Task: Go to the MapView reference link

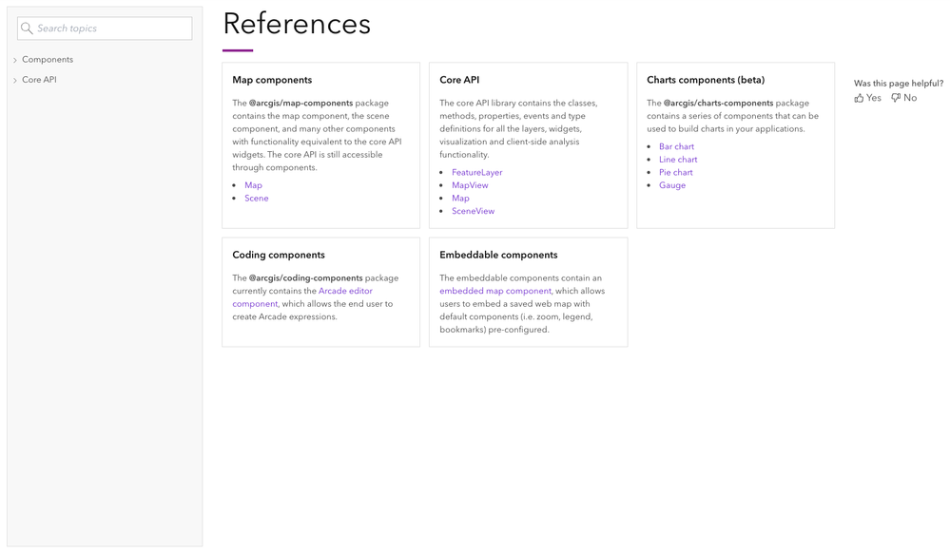Action: (x=470, y=185)
